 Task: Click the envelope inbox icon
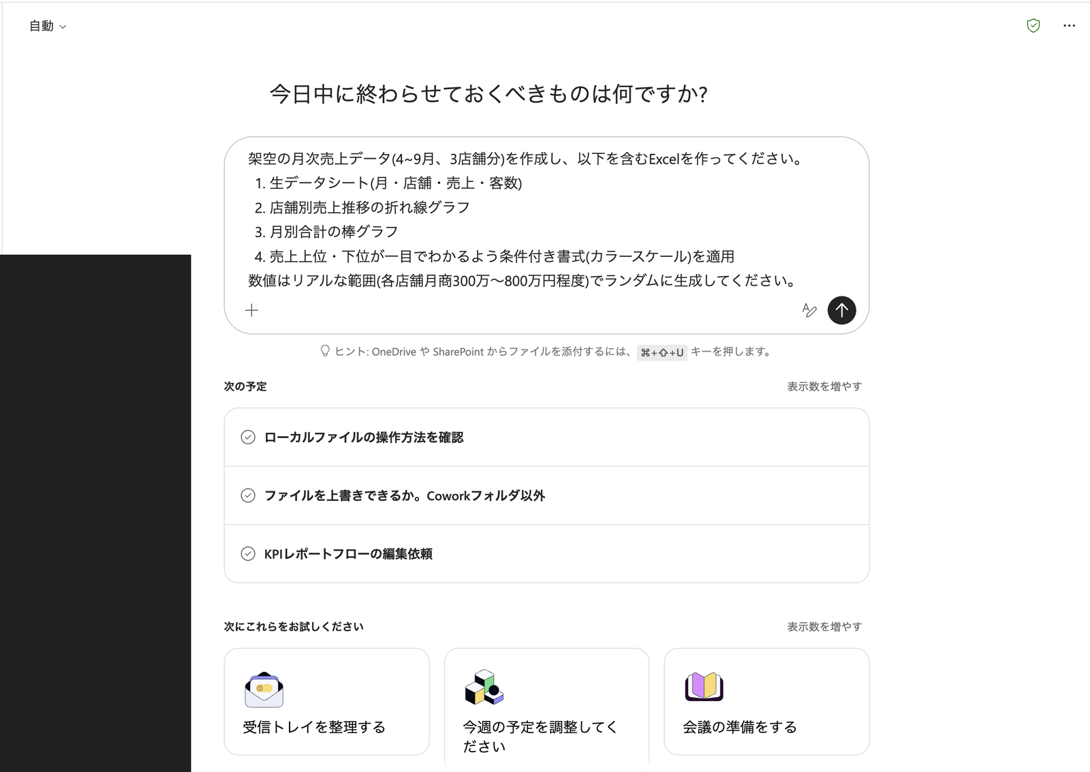click(264, 689)
